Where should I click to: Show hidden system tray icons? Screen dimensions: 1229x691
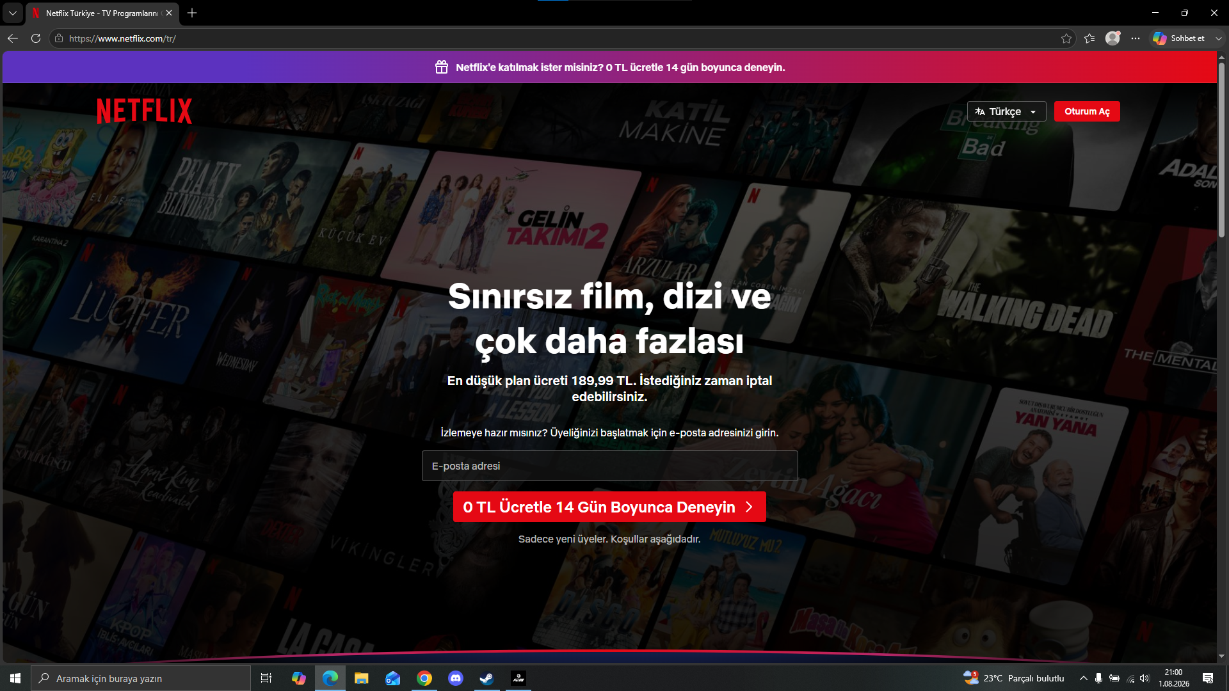[1083, 678]
